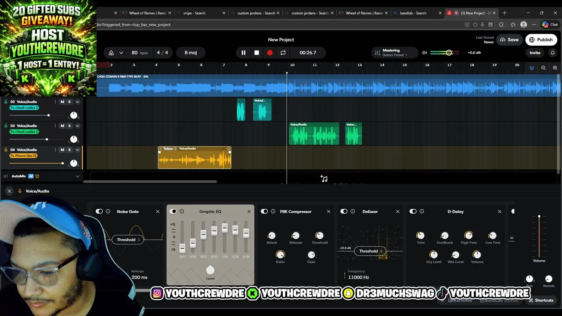This screenshot has height=316, width=562.
Task: Solo track 04 Voice/Audio
Action: pos(69,150)
